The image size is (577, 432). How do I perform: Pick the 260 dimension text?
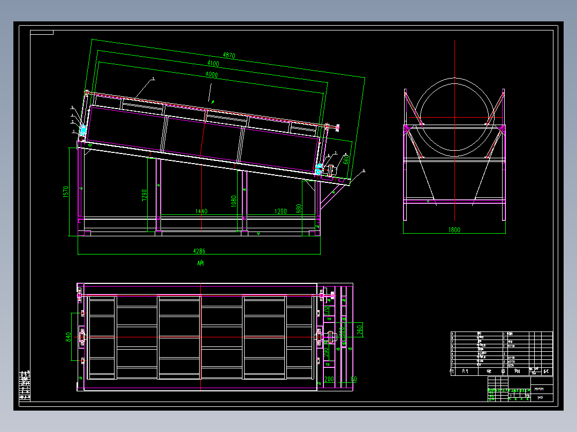pos(360,329)
